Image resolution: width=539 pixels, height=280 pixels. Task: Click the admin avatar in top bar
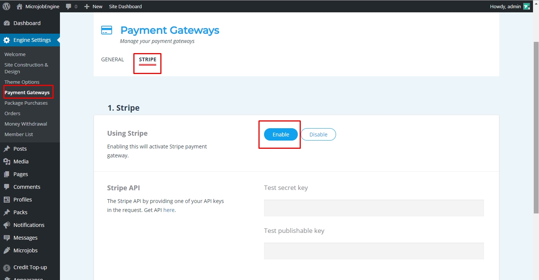coord(527,6)
